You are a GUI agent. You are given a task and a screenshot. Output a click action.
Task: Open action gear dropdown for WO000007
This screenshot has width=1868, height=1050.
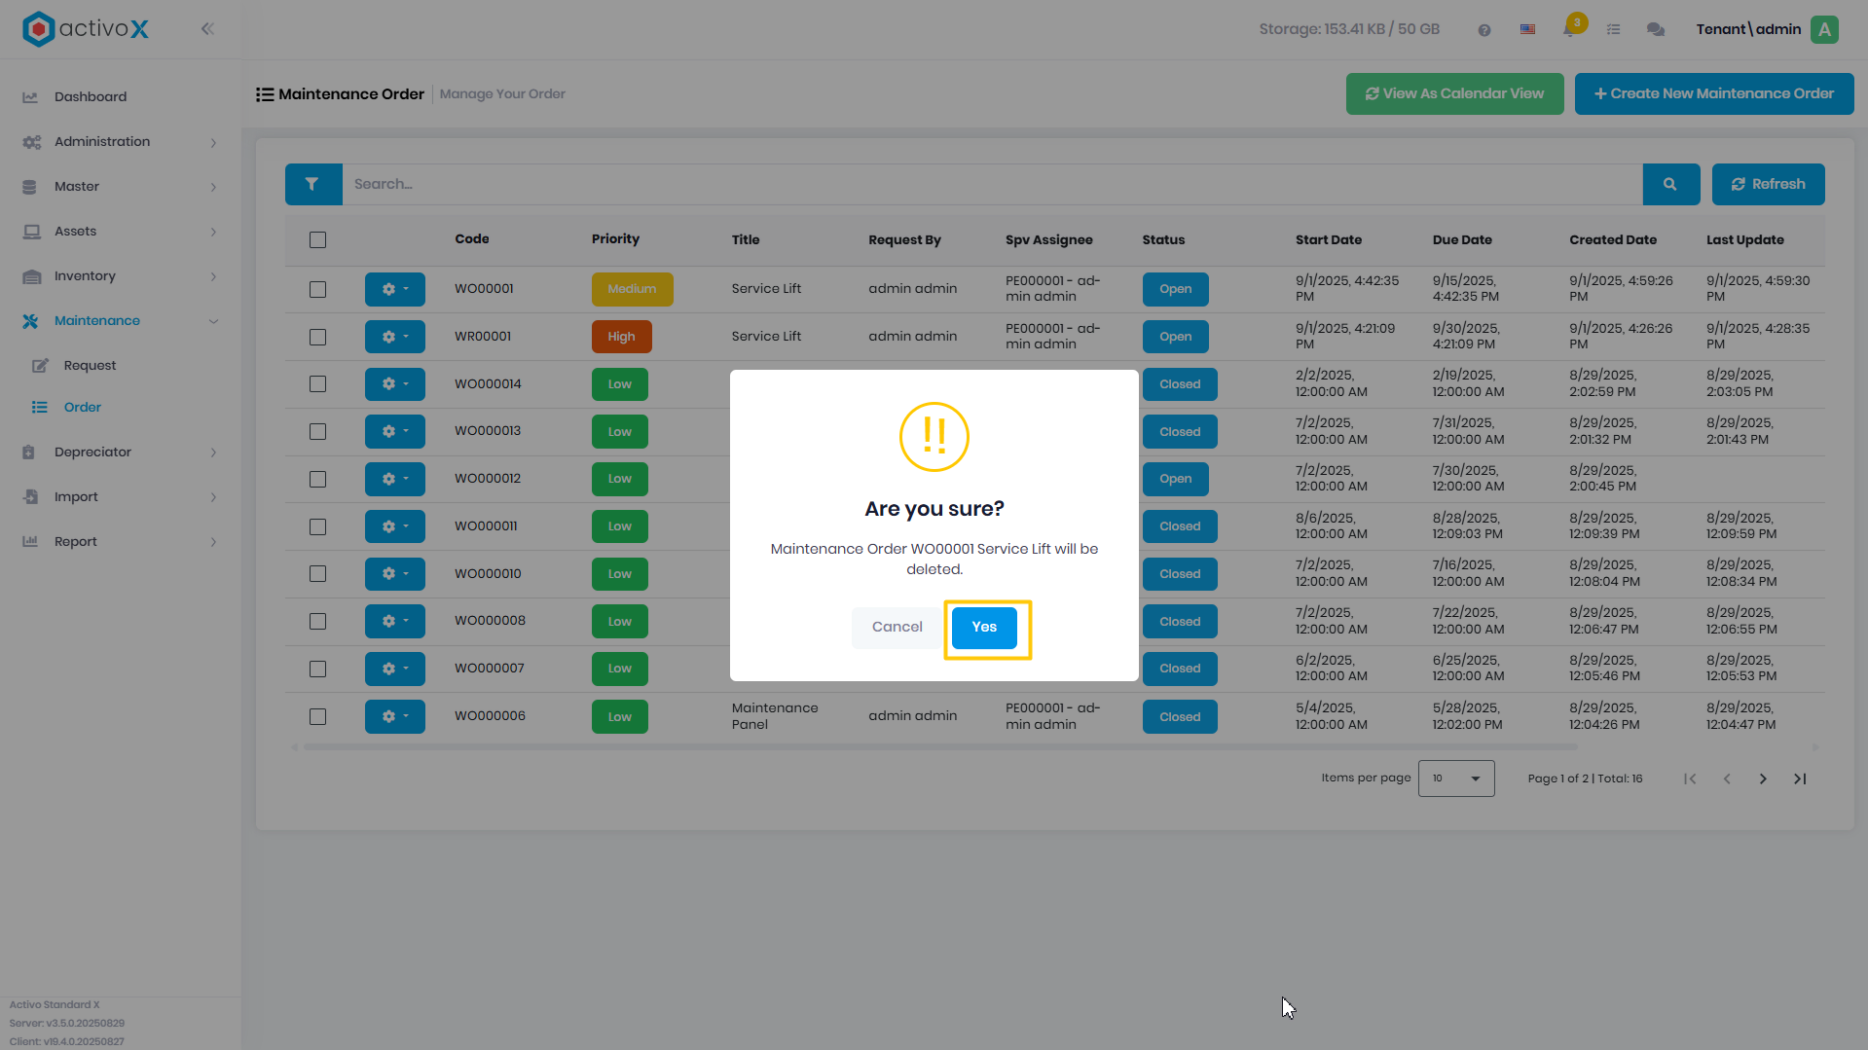click(395, 669)
